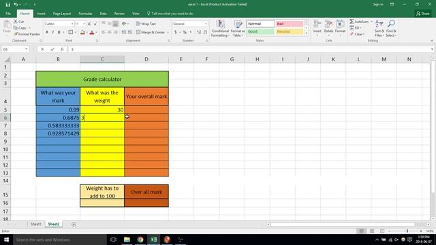This screenshot has width=436, height=245.
Task: Align text left
Action: (104, 32)
